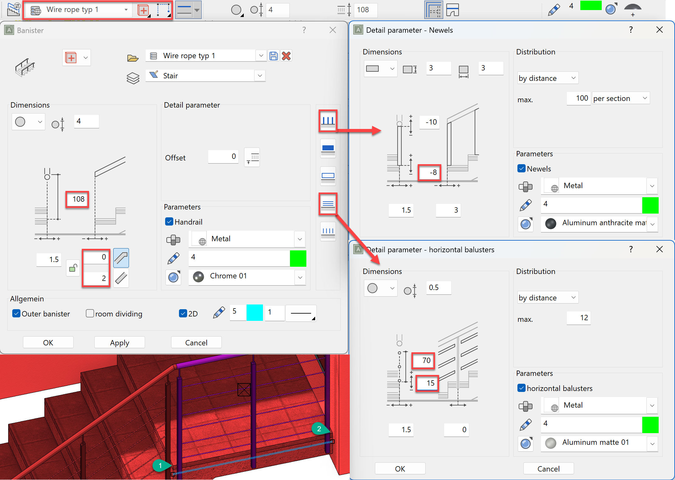Click the Newels max distance field showing 100
Image resolution: width=675 pixels, height=480 pixels.
pyautogui.click(x=578, y=98)
